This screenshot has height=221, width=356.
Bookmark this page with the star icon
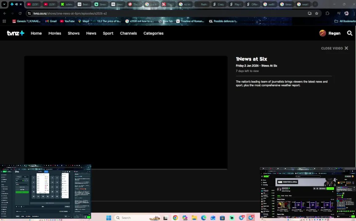click(317, 14)
